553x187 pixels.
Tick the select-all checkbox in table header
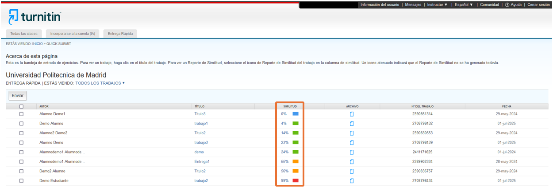(x=21, y=106)
